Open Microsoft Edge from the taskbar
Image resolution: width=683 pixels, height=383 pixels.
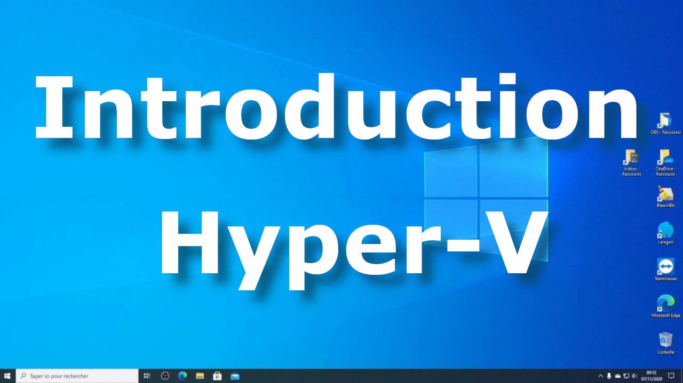coord(182,376)
